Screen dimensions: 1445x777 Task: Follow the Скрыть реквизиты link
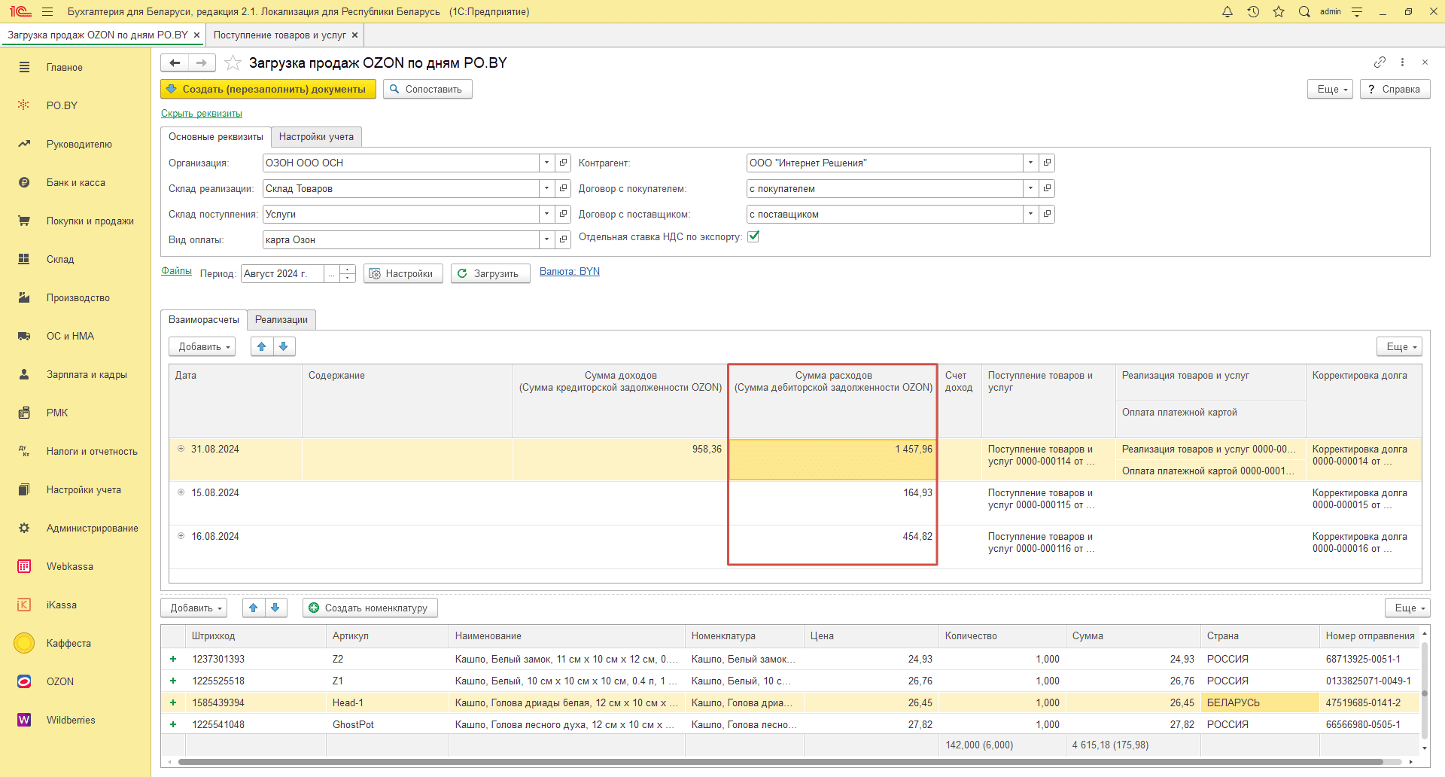pyautogui.click(x=202, y=114)
